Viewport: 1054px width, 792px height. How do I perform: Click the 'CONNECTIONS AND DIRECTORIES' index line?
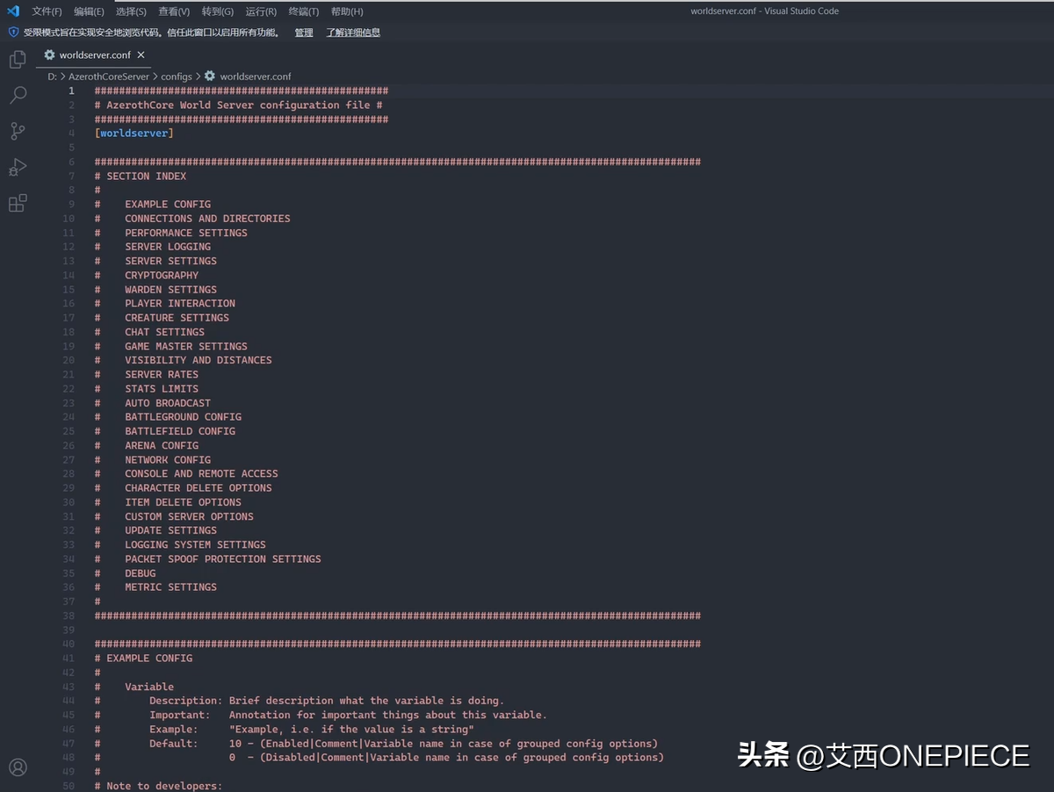coord(207,219)
